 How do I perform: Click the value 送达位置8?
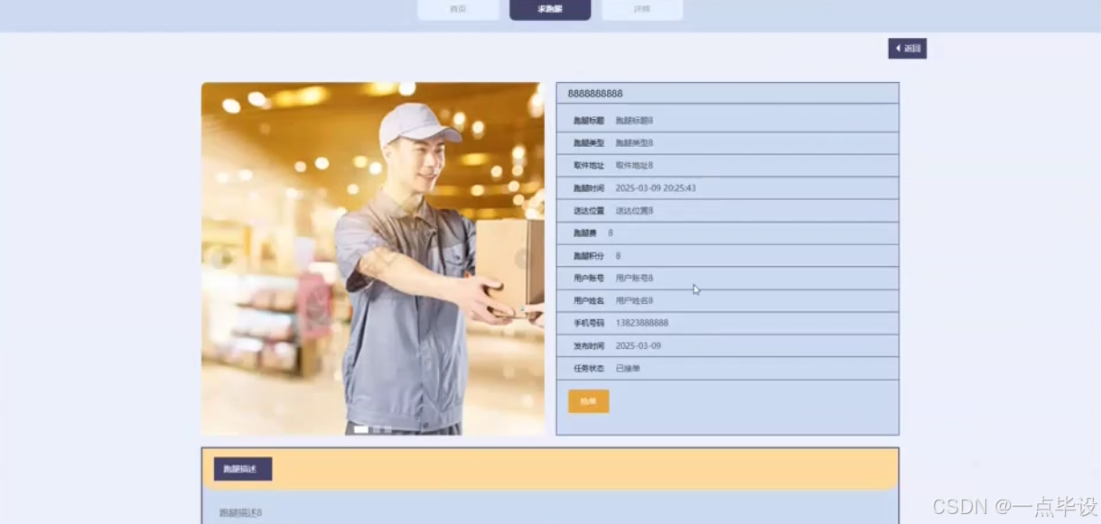coord(634,211)
